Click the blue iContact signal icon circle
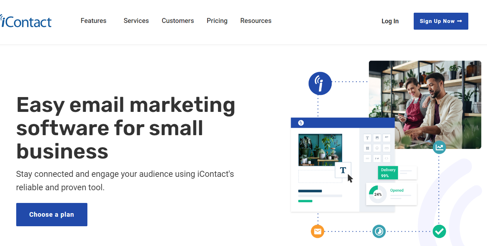 pyautogui.click(x=320, y=84)
